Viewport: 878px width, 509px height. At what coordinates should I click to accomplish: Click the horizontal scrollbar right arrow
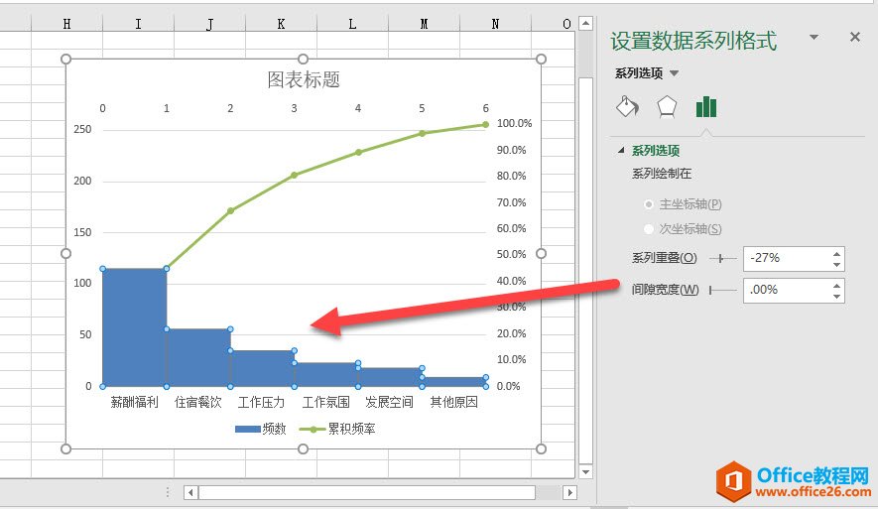569,493
